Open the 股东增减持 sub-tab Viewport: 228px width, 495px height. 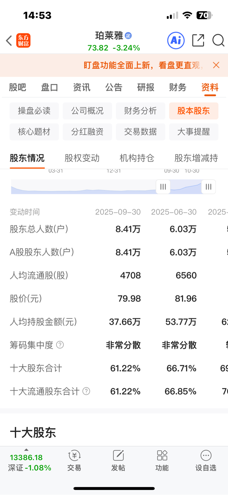196,158
